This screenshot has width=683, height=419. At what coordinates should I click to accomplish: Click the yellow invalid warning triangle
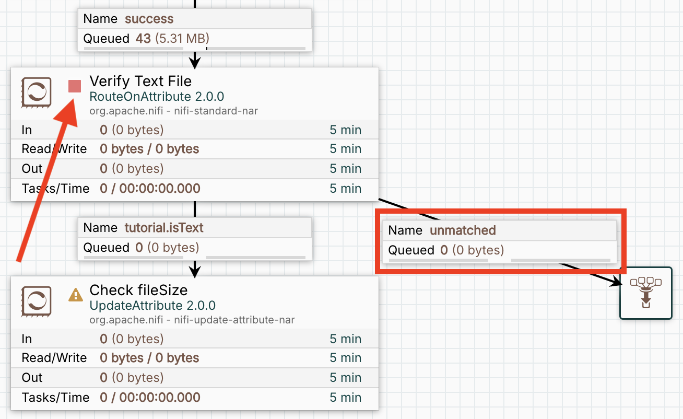[76, 295]
